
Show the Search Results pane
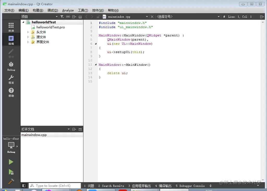[111, 186]
